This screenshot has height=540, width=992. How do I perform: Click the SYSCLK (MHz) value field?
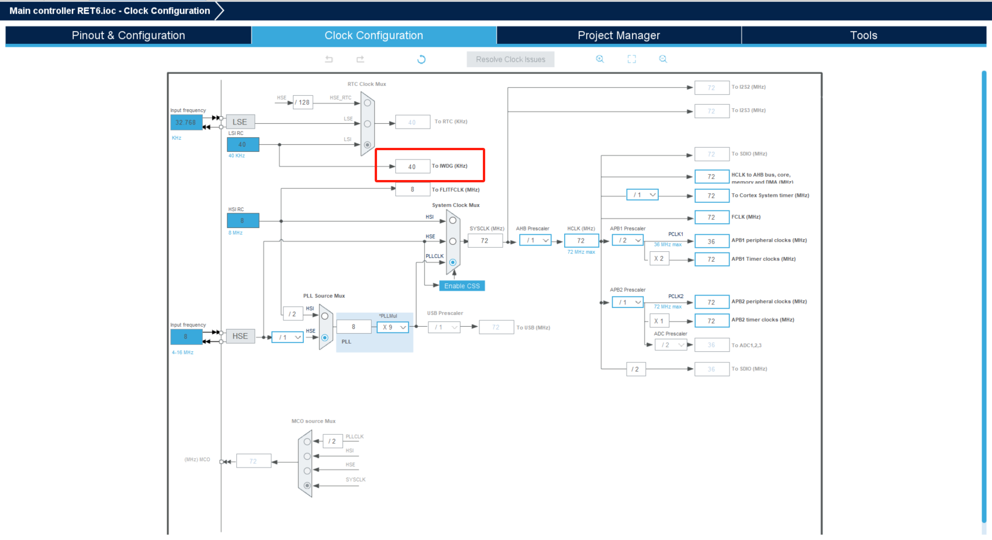pos(485,240)
